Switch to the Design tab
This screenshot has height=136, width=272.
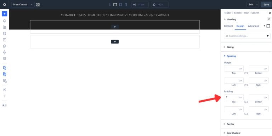[240, 26]
